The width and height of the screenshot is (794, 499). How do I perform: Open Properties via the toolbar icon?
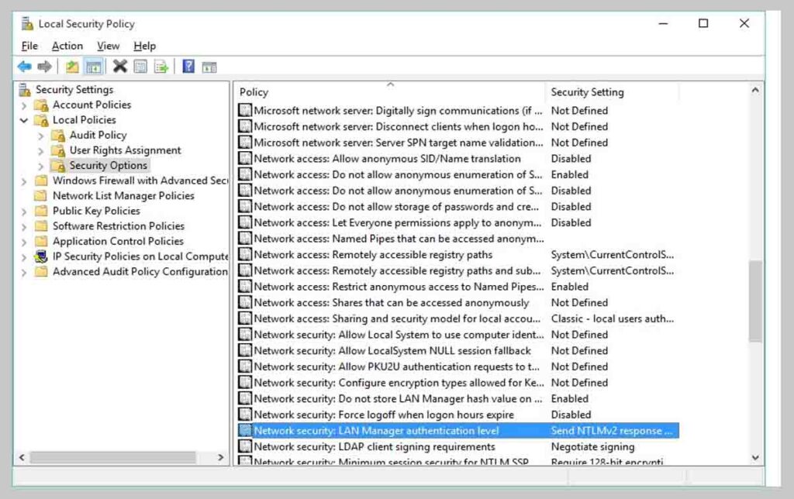140,66
